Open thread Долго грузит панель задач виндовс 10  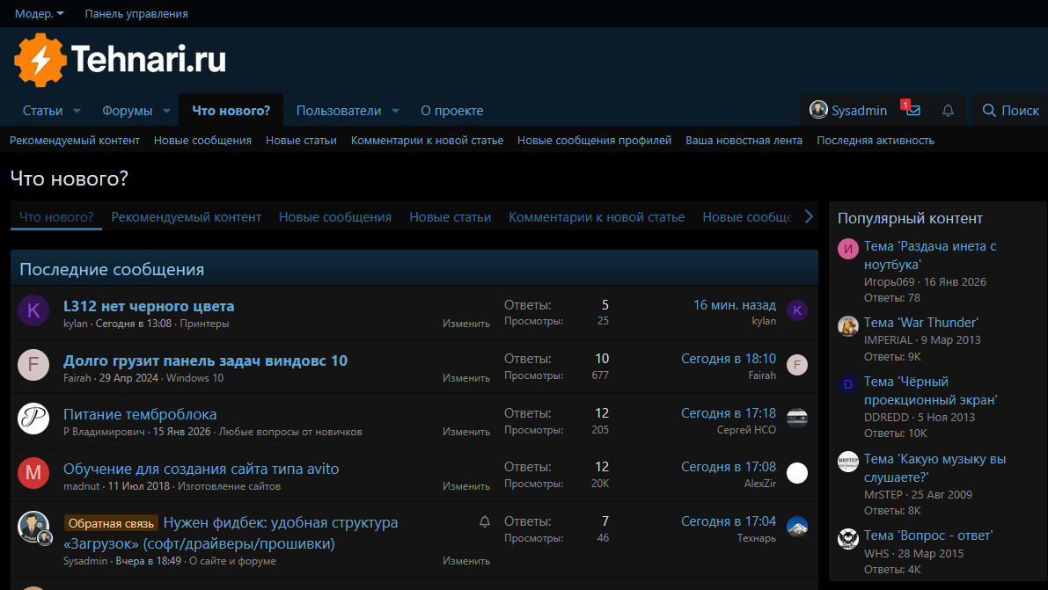[x=205, y=361]
